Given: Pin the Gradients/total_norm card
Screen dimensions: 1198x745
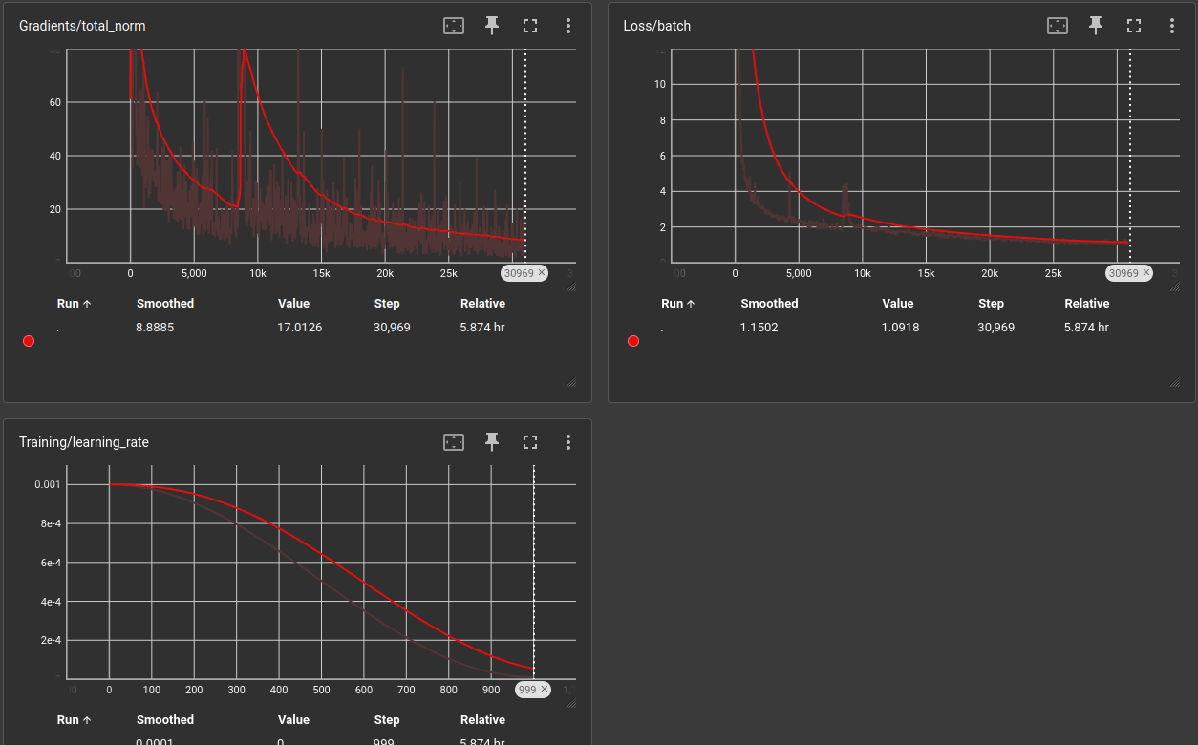Looking at the screenshot, I should click(491, 26).
